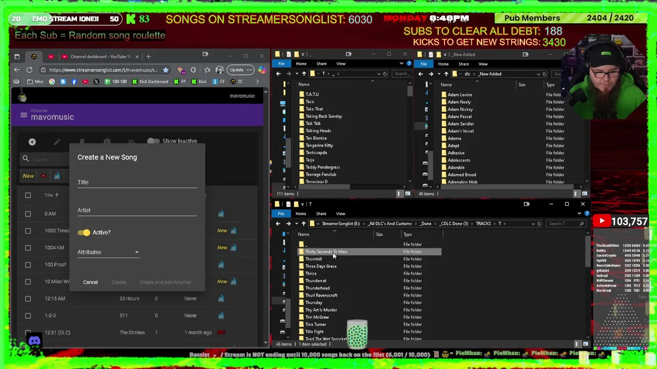657x369 pixels.
Task: Check the box for 100 Proof
Action: coord(28,264)
